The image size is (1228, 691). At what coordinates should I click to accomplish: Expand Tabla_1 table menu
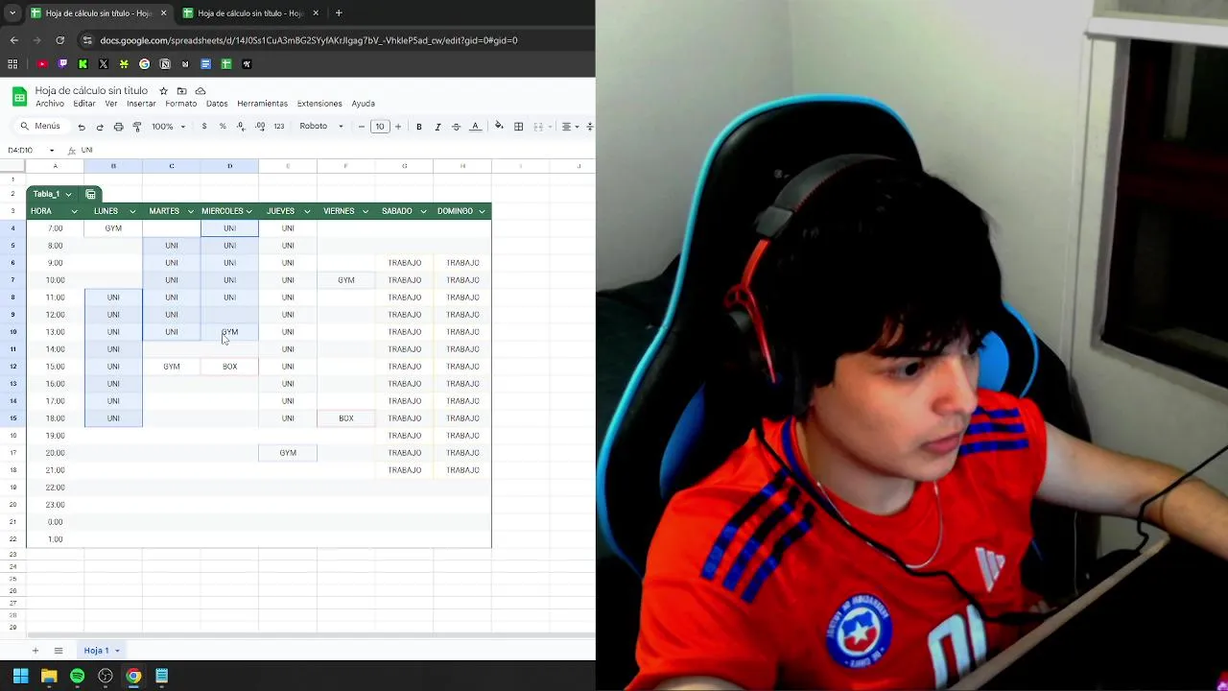pyautogui.click(x=68, y=194)
